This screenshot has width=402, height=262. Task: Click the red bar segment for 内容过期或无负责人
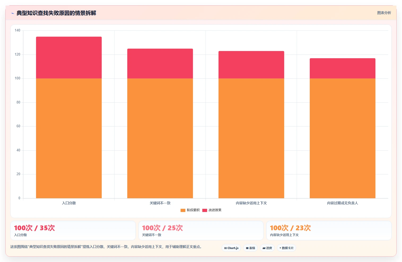343,68
